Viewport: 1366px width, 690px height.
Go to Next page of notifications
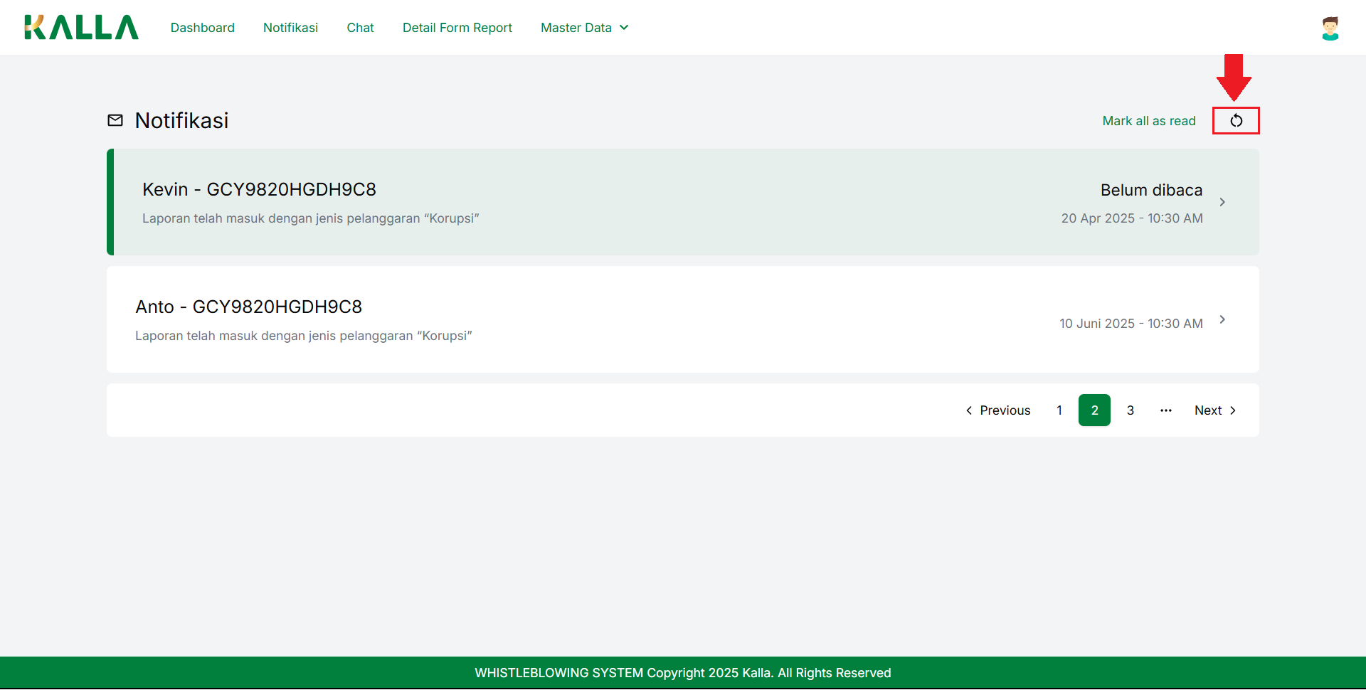coord(1215,410)
